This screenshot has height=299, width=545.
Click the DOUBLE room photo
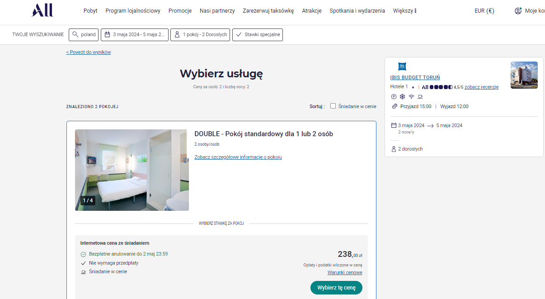pos(132,170)
